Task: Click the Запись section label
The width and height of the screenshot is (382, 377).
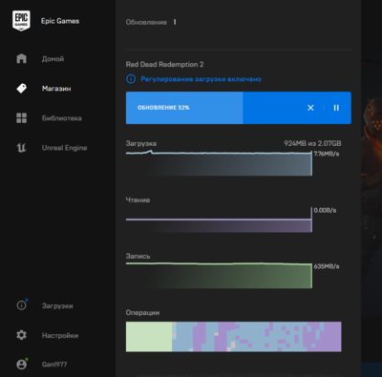Action: point(138,256)
